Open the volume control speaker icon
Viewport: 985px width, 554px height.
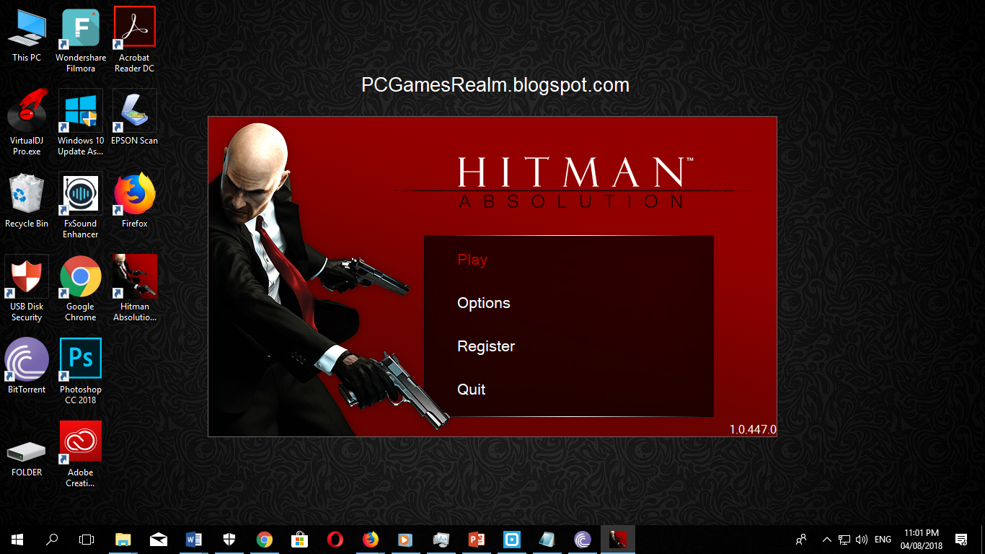click(861, 539)
